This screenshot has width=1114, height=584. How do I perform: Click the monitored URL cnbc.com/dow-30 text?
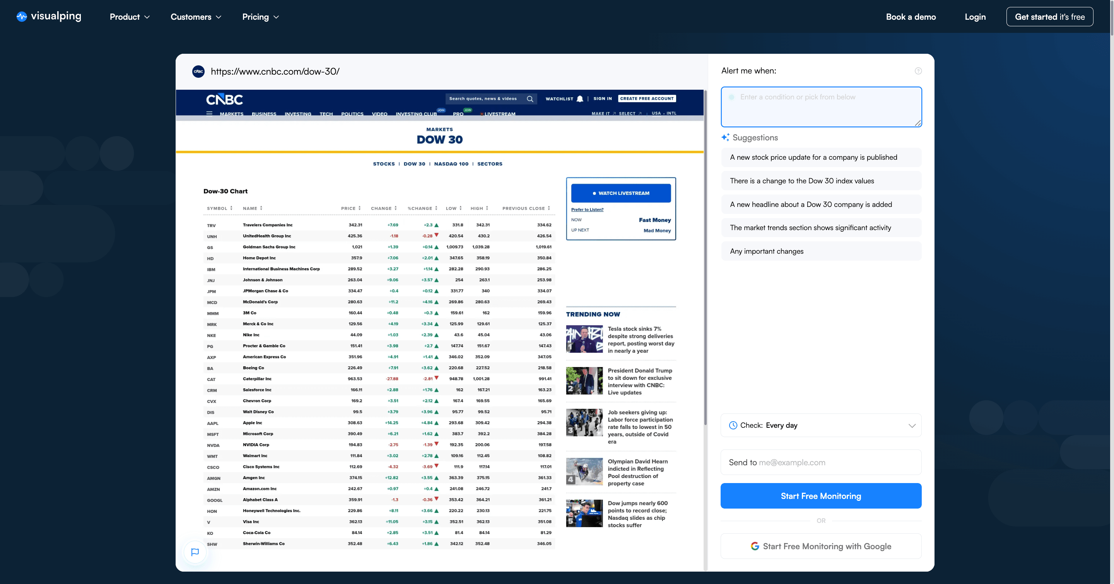pos(275,71)
